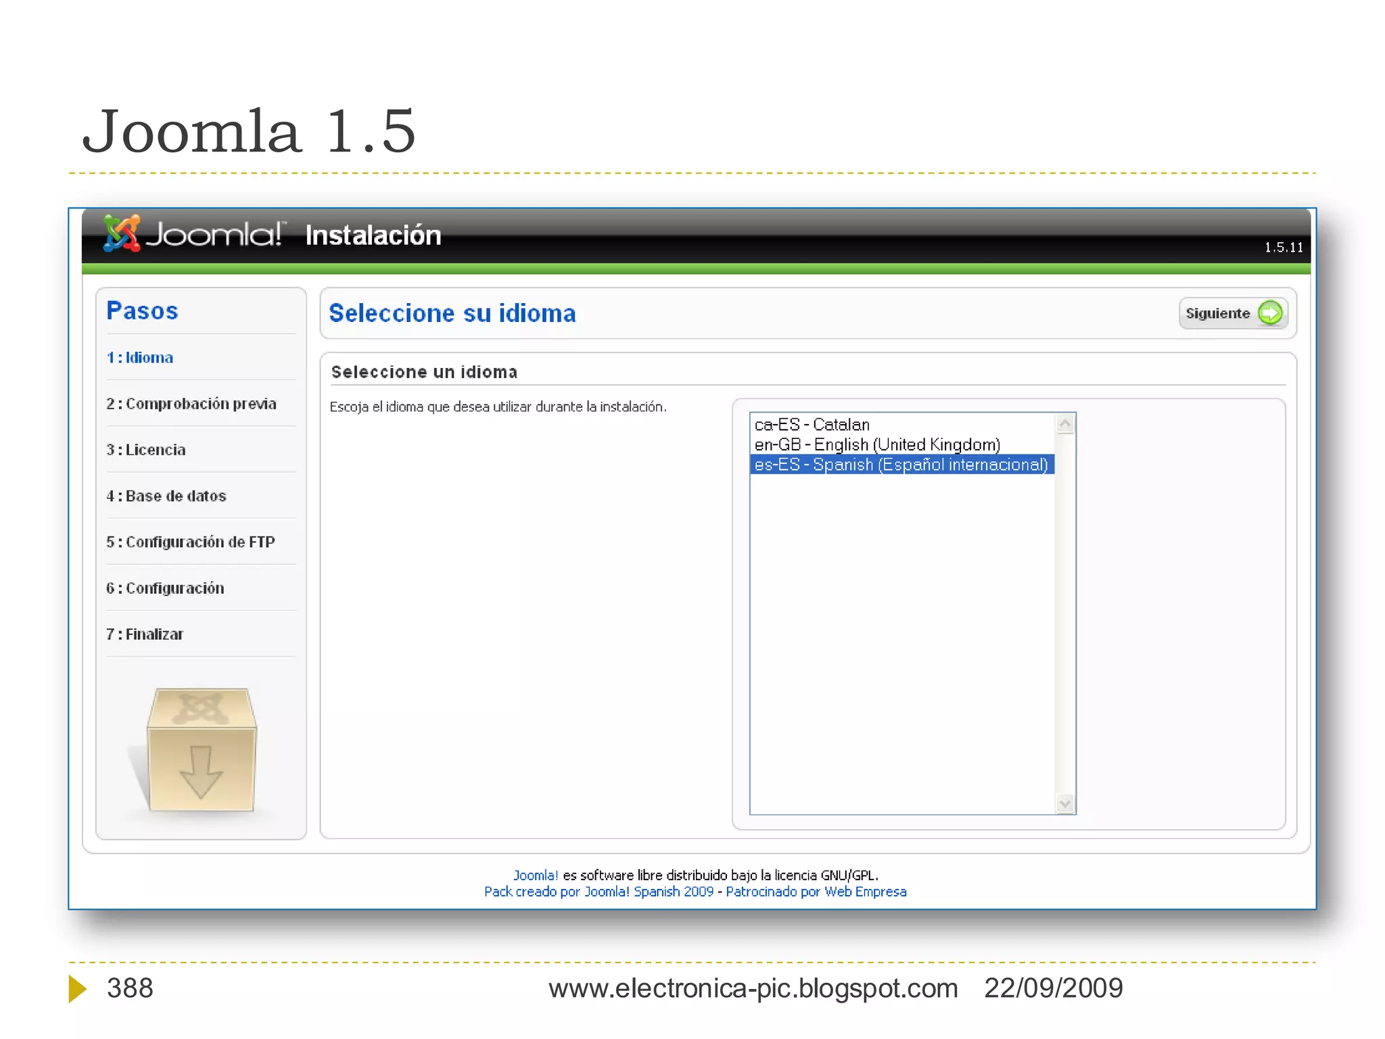The image size is (1385, 1039).
Task: Click the installer box download icon
Action: (x=201, y=749)
